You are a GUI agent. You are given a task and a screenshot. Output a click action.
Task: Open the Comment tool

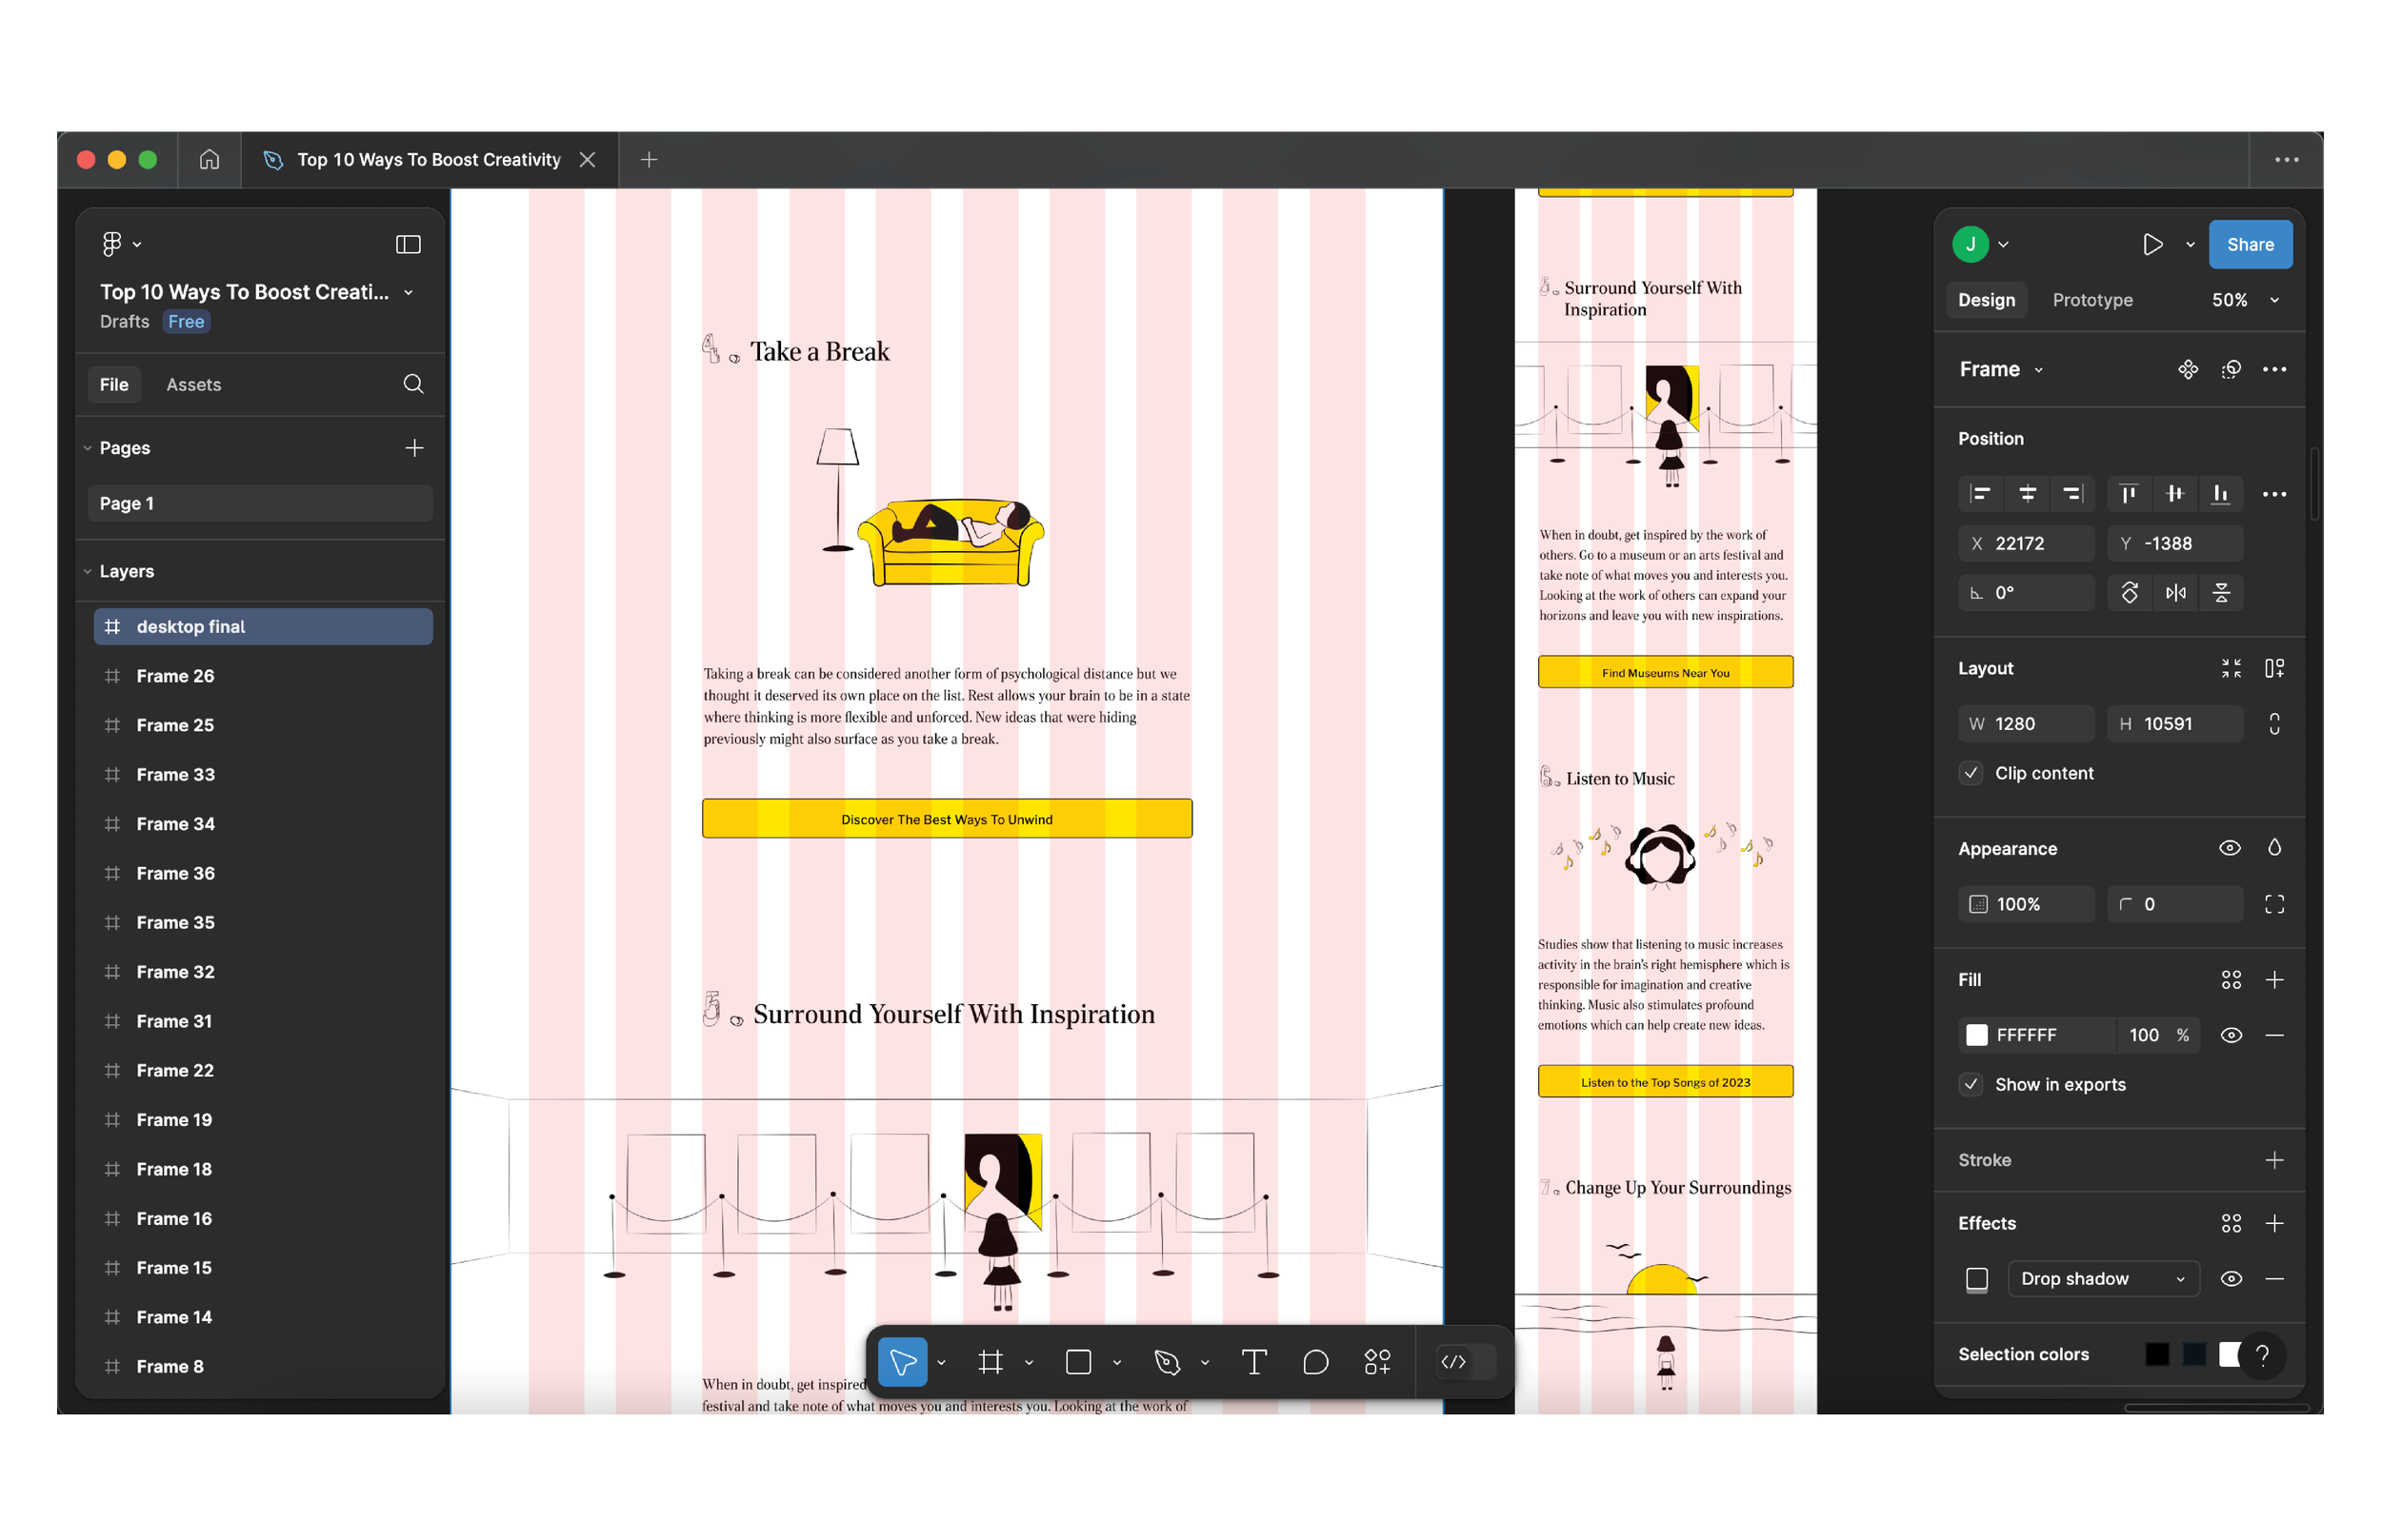(1315, 1362)
